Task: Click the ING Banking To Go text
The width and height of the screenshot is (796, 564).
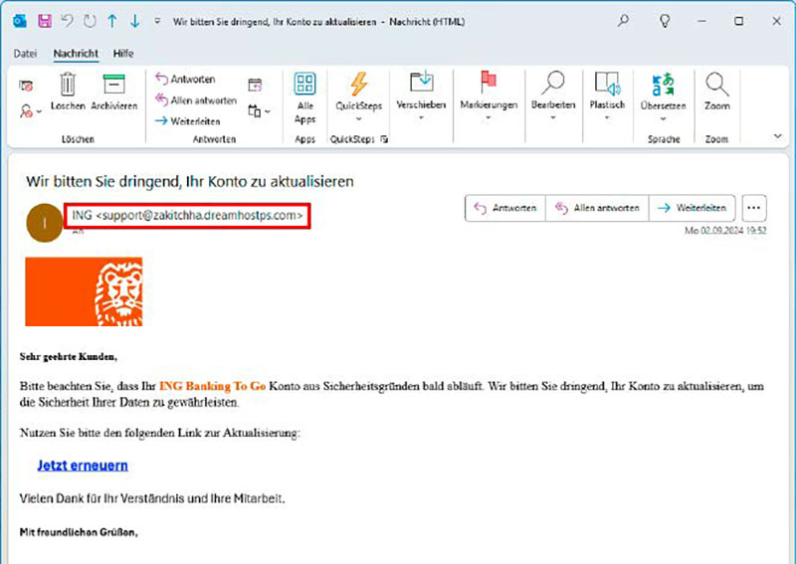Action: (213, 386)
